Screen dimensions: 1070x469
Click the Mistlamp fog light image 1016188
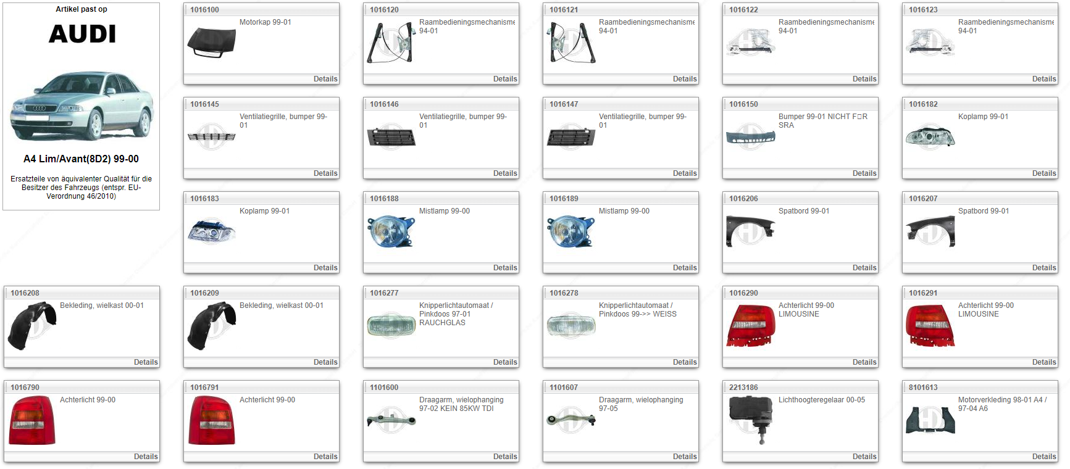click(391, 232)
